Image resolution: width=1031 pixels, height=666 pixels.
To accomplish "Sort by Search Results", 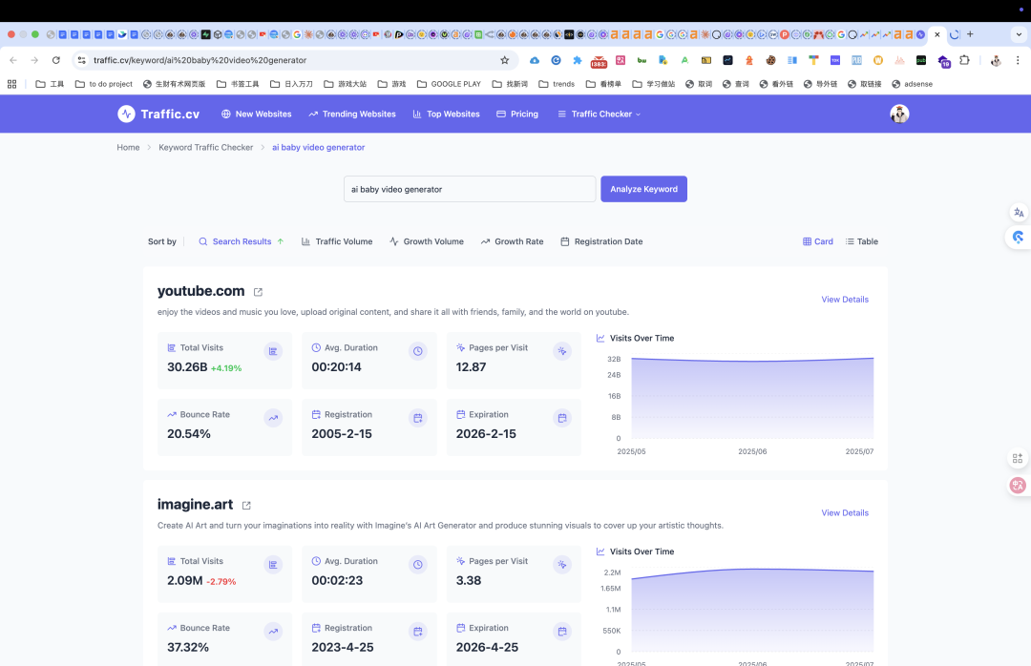I will coord(242,241).
